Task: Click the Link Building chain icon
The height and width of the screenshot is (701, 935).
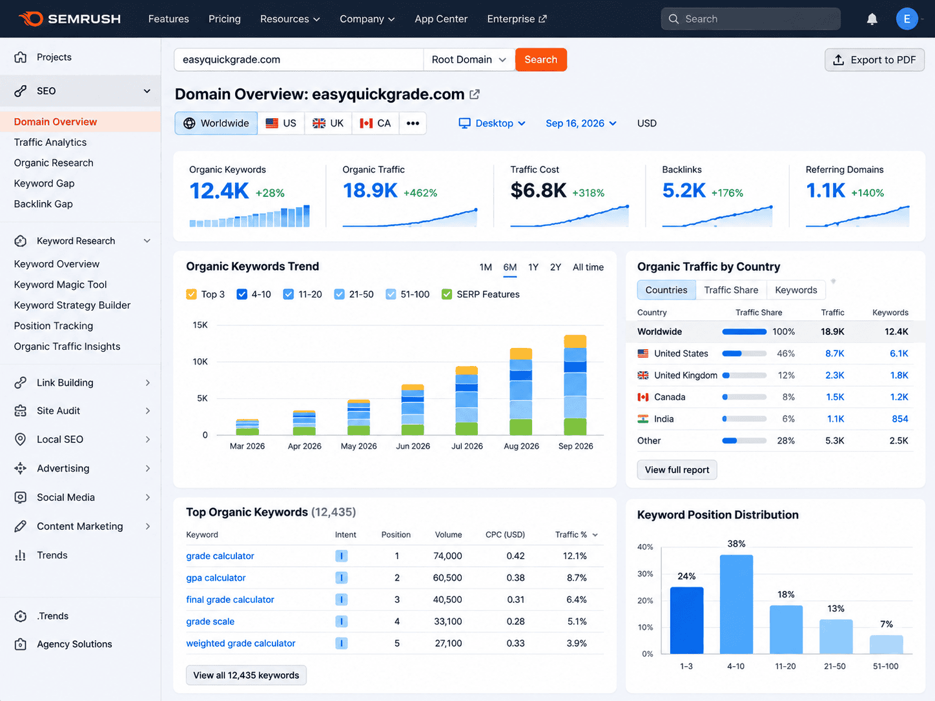Action: pyautogui.click(x=21, y=382)
